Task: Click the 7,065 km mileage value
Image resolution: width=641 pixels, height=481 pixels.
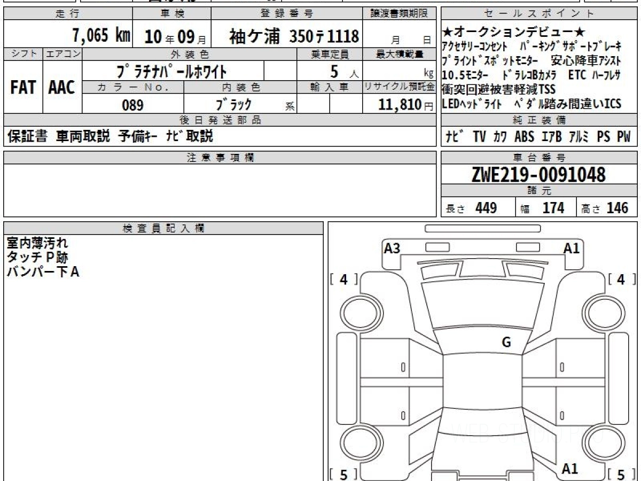Action: coord(101,36)
